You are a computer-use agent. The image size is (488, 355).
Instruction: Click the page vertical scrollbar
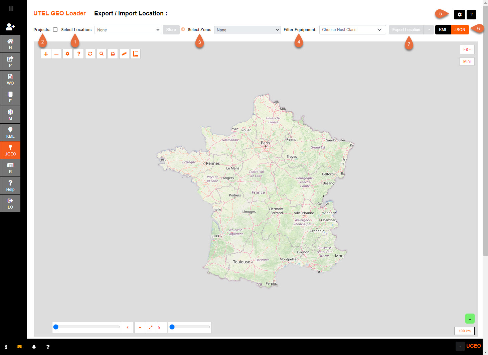pyautogui.click(x=485, y=130)
